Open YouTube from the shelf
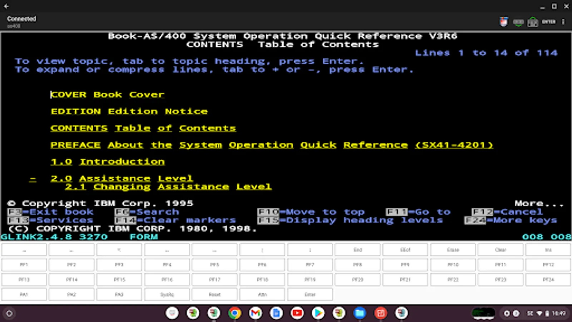Image resolution: width=572 pixels, height=322 pixels. [297, 313]
